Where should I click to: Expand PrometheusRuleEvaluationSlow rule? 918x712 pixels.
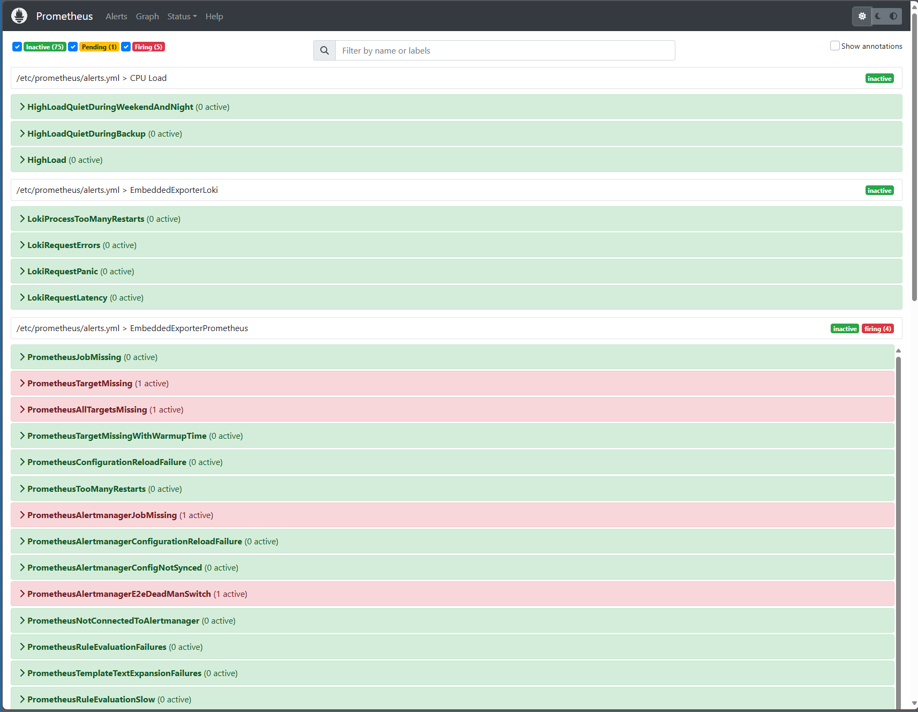[x=453, y=699]
